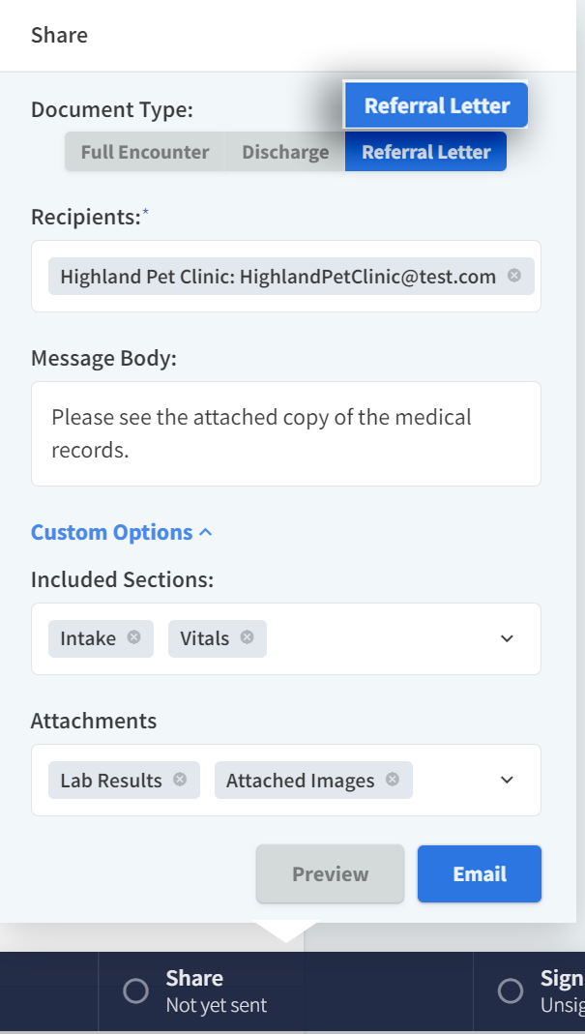Choose the Discharge document type
Viewport: 585px width, 1034px height.
(x=285, y=152)
